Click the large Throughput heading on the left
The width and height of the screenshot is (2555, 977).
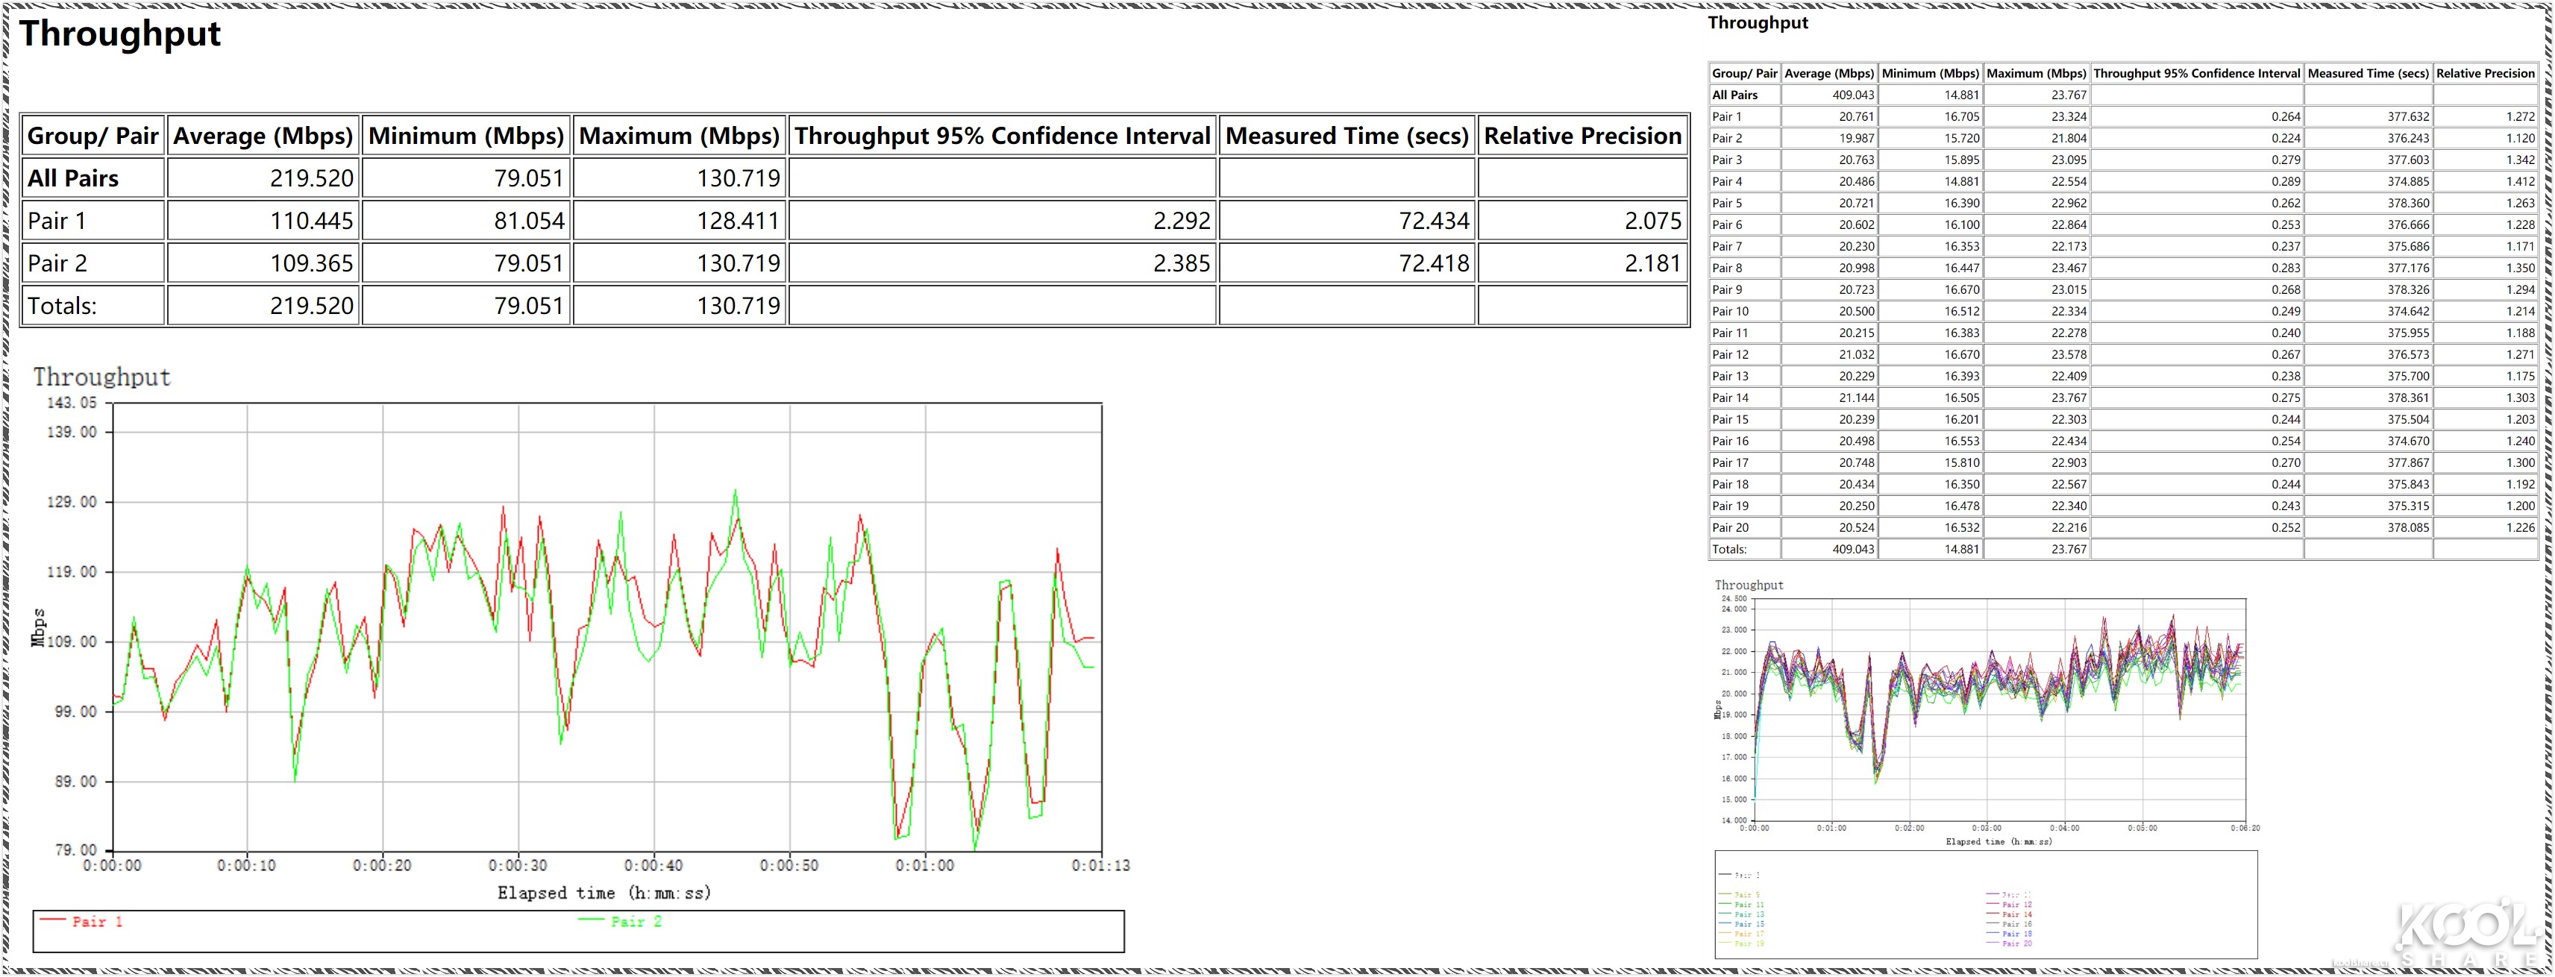click(x=120, y=34)
